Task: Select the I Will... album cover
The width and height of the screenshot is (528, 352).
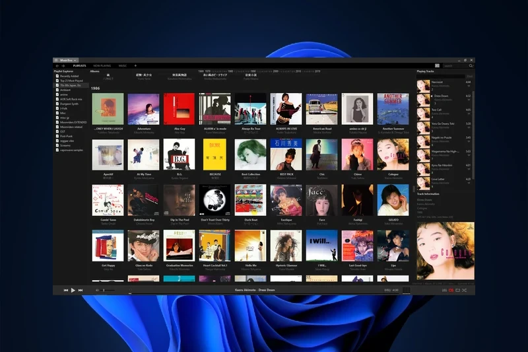Action: click(321, 246)
